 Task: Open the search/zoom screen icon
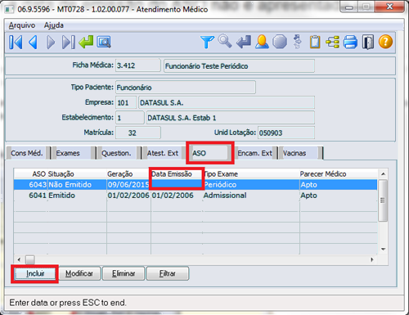point(104,42)
